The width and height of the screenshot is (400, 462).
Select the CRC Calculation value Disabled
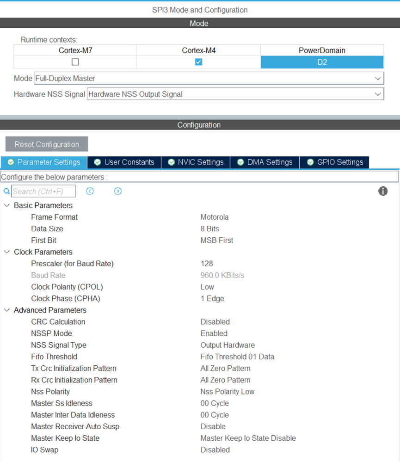pyautogui.click(x=215, y=322)
